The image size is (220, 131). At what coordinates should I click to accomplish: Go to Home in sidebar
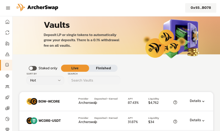pos(7,22)
